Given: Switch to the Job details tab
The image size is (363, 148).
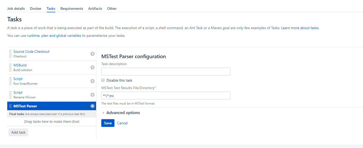Looking at the screenshot, I should tap(16, 8).
